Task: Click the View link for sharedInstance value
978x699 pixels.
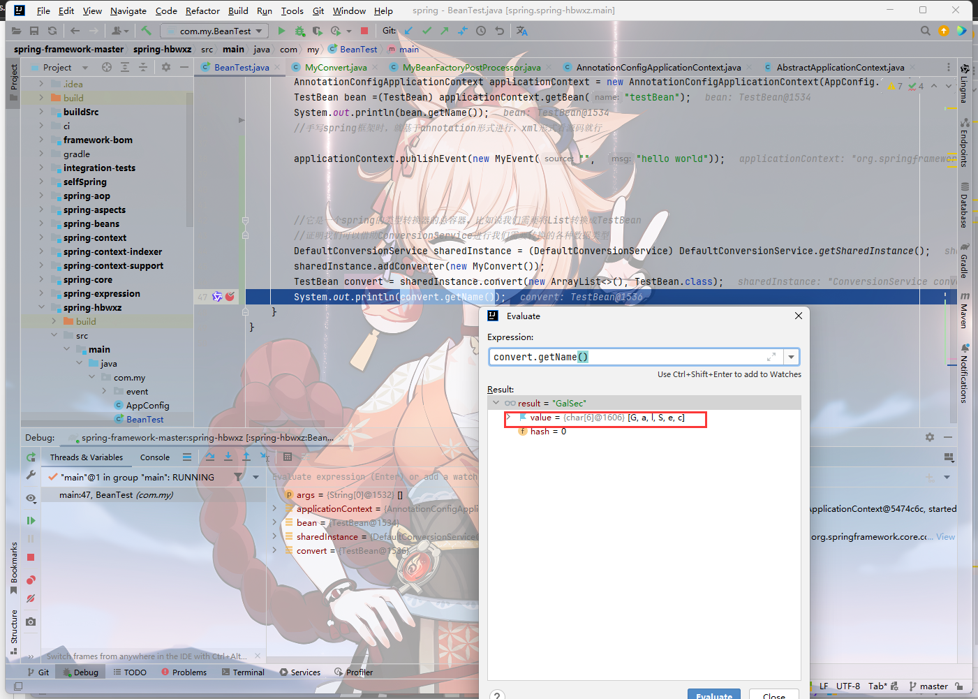Action: (946, 536)
